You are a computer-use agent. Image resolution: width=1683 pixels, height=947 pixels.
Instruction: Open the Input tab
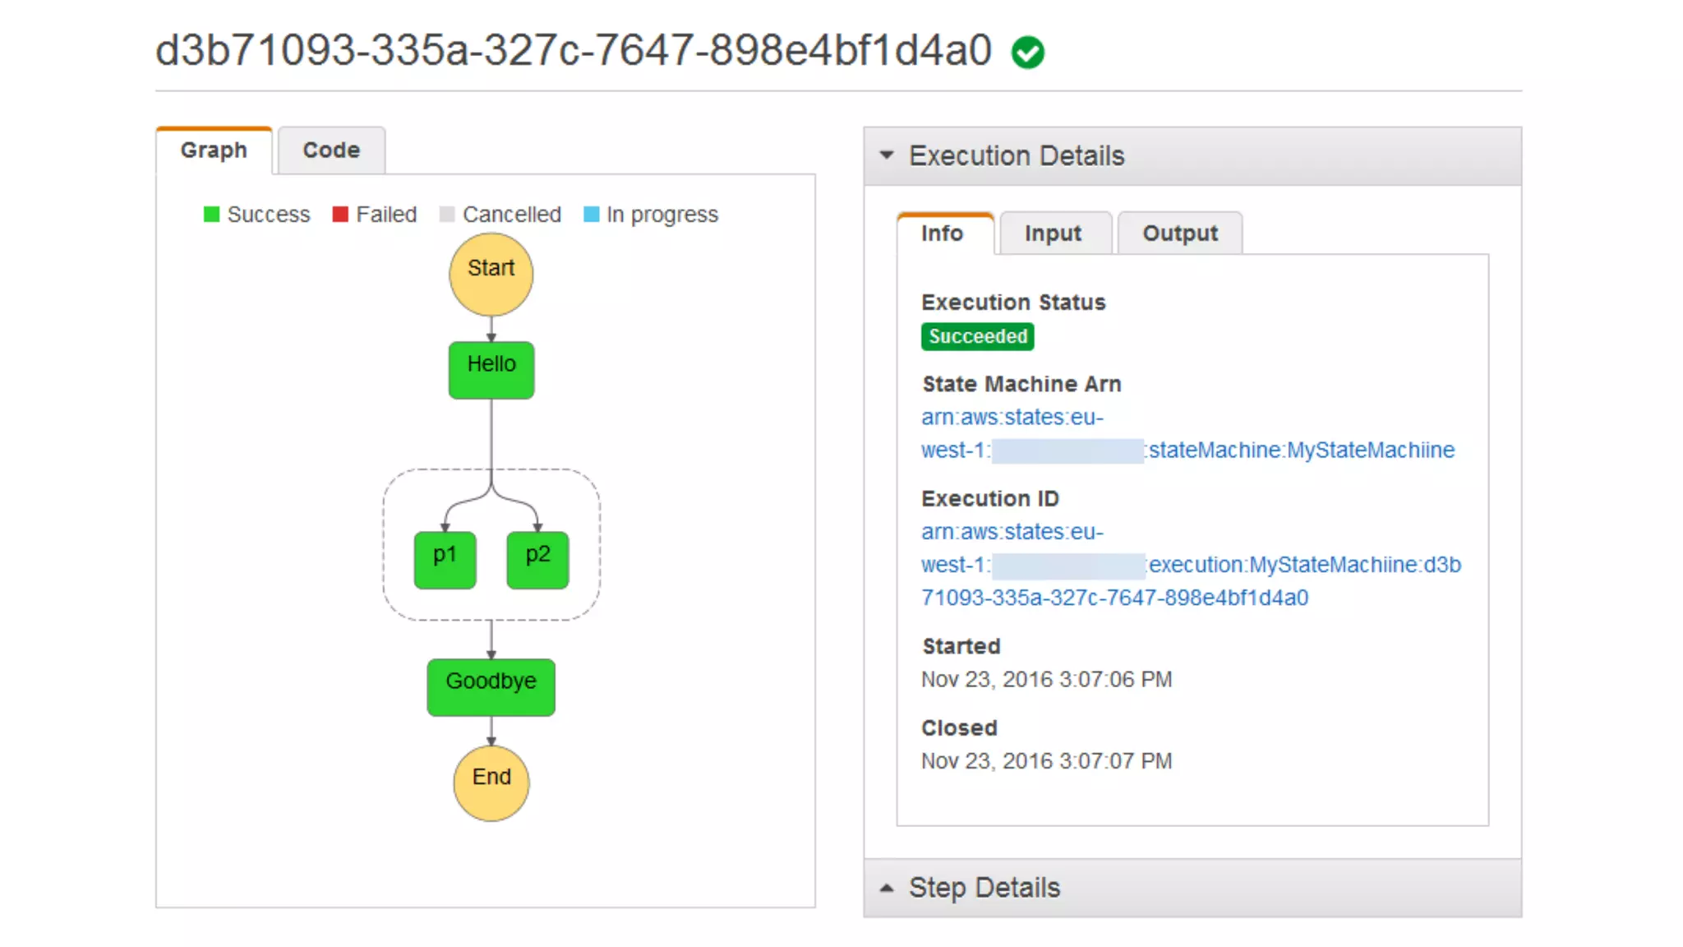point(1053,233)
